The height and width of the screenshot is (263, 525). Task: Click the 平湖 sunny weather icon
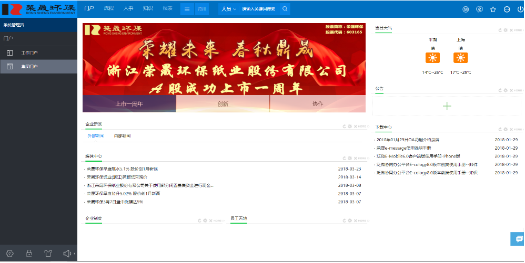[x=432, y=58]
